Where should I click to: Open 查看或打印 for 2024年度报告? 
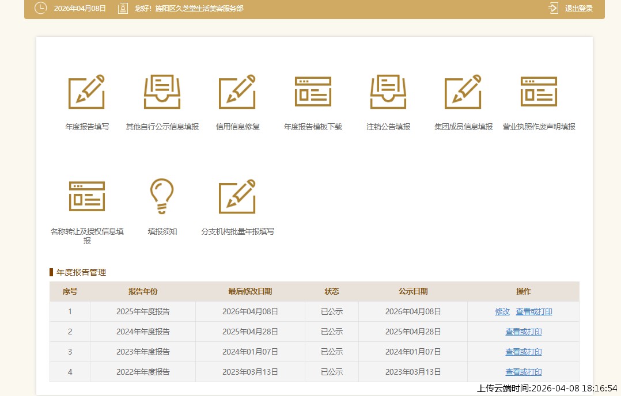(x=524, y=332)
